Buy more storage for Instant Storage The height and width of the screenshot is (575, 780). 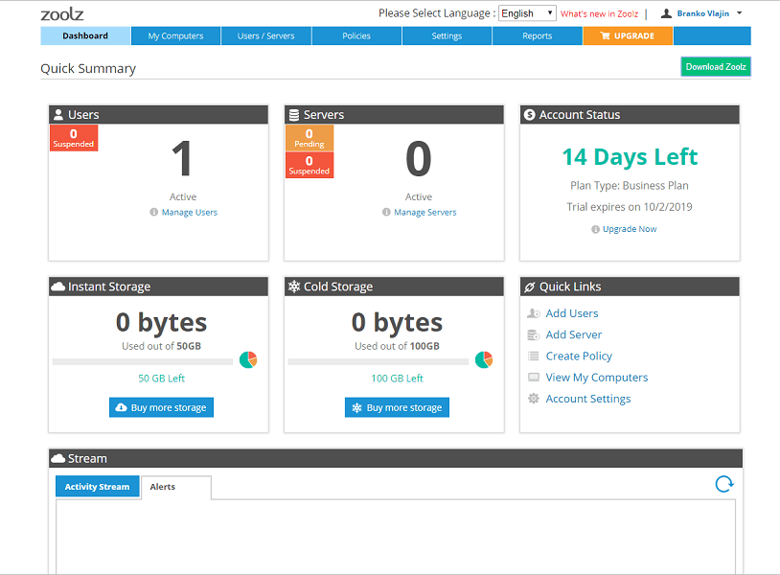point(161,407)
